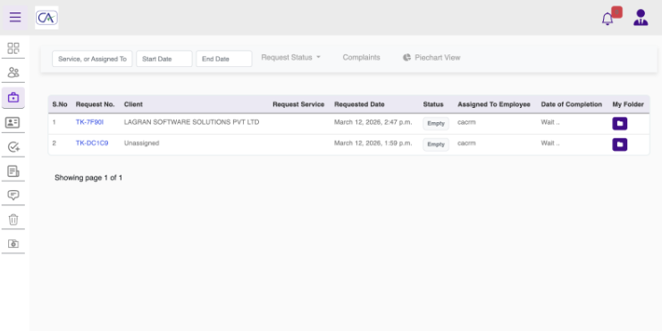Open the camera folder sidebar icon

tap(13, 244)
